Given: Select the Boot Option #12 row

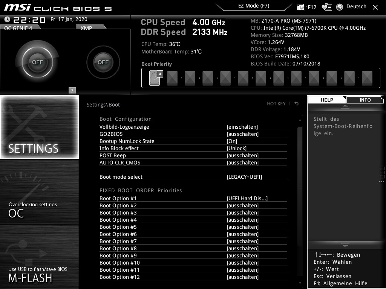Looking at the screenshot, I should [193, 277].
